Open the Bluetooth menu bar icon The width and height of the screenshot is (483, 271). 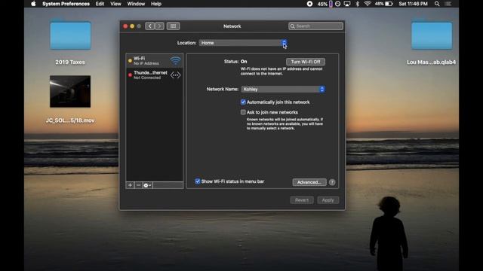(357, 4)
